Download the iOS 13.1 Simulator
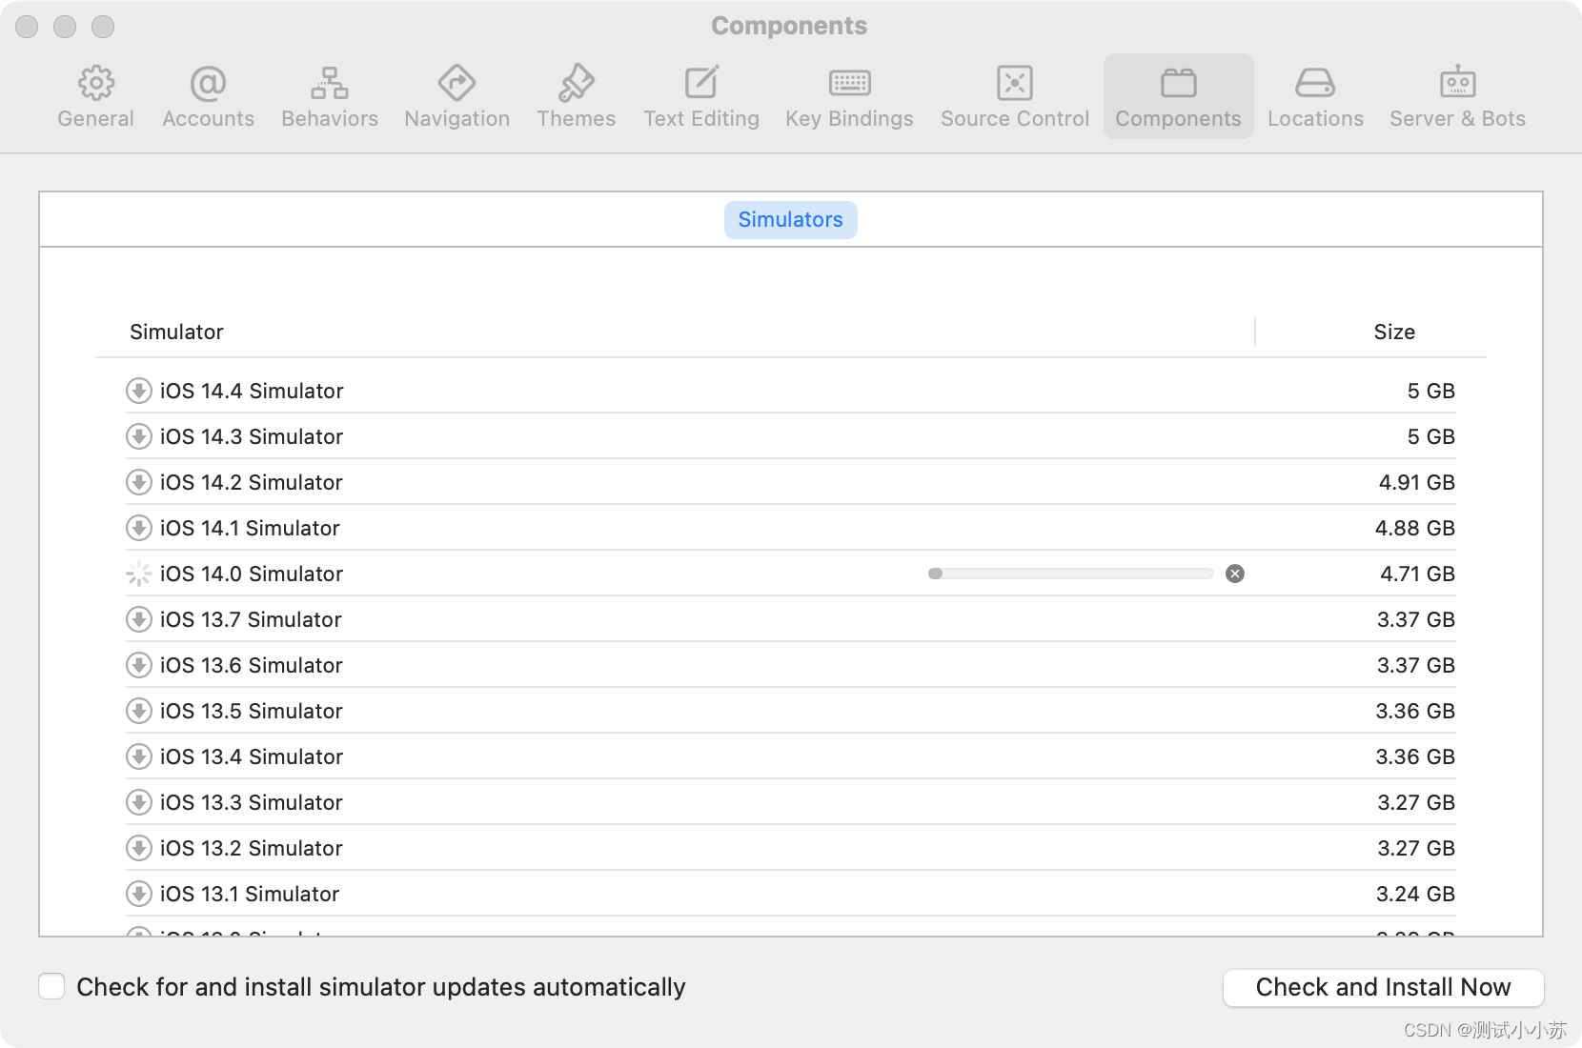Viewport: 1582px width, 1048px height. tap(139, 894)
